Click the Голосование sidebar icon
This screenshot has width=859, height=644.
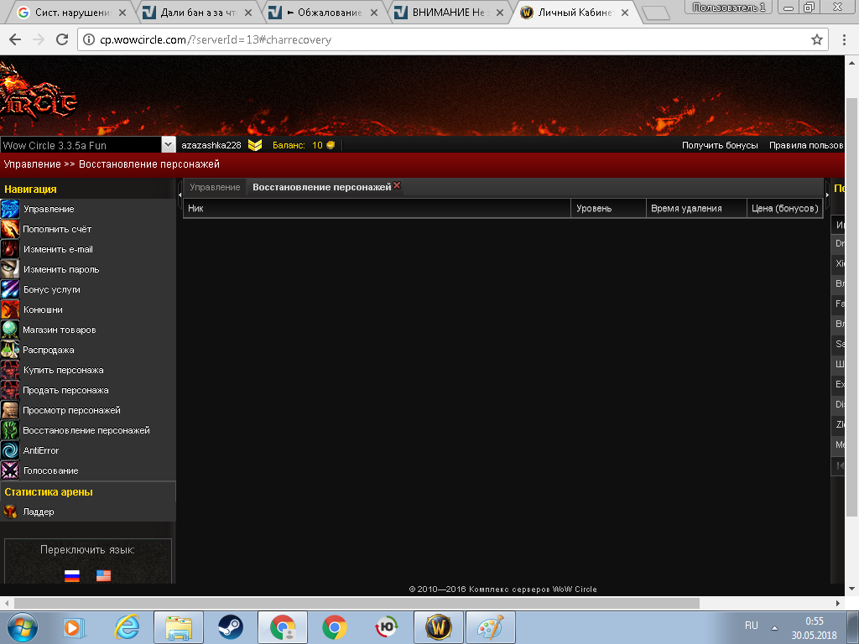coord(10,470)
